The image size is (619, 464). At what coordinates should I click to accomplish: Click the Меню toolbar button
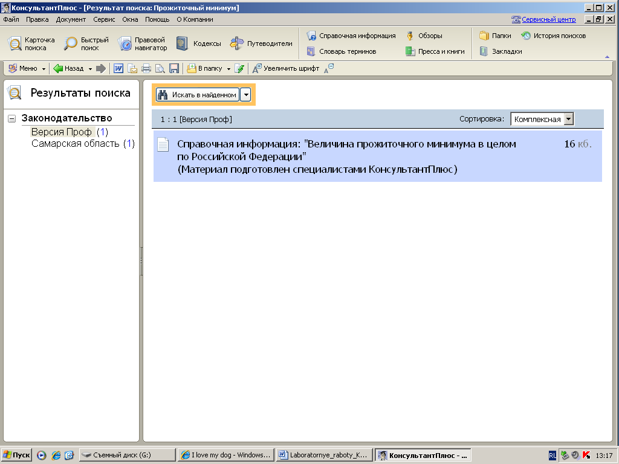point(23,68)
